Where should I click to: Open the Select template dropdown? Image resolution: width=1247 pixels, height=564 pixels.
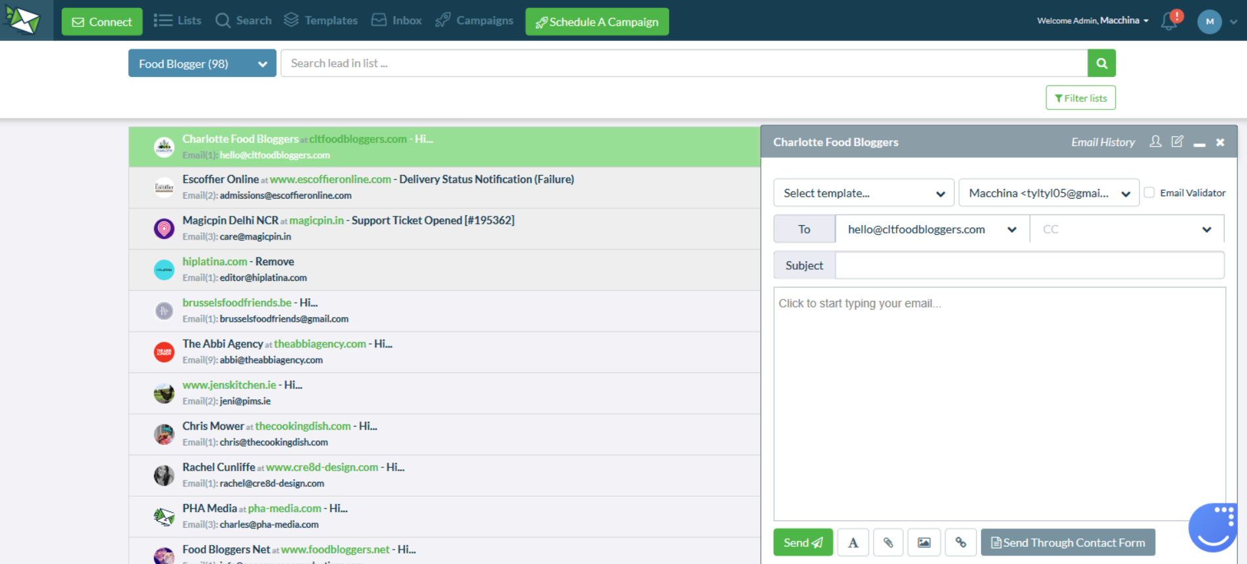tap(863, 193)
